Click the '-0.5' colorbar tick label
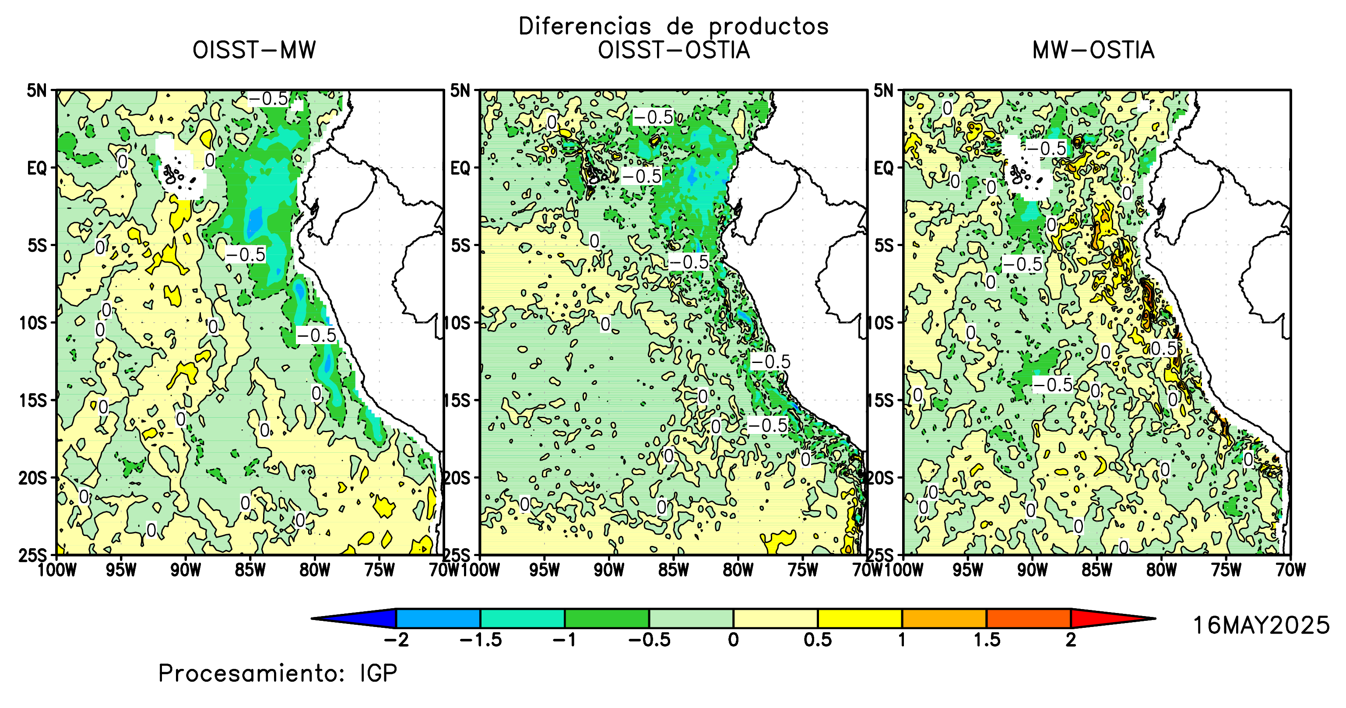 coord(650,640)
